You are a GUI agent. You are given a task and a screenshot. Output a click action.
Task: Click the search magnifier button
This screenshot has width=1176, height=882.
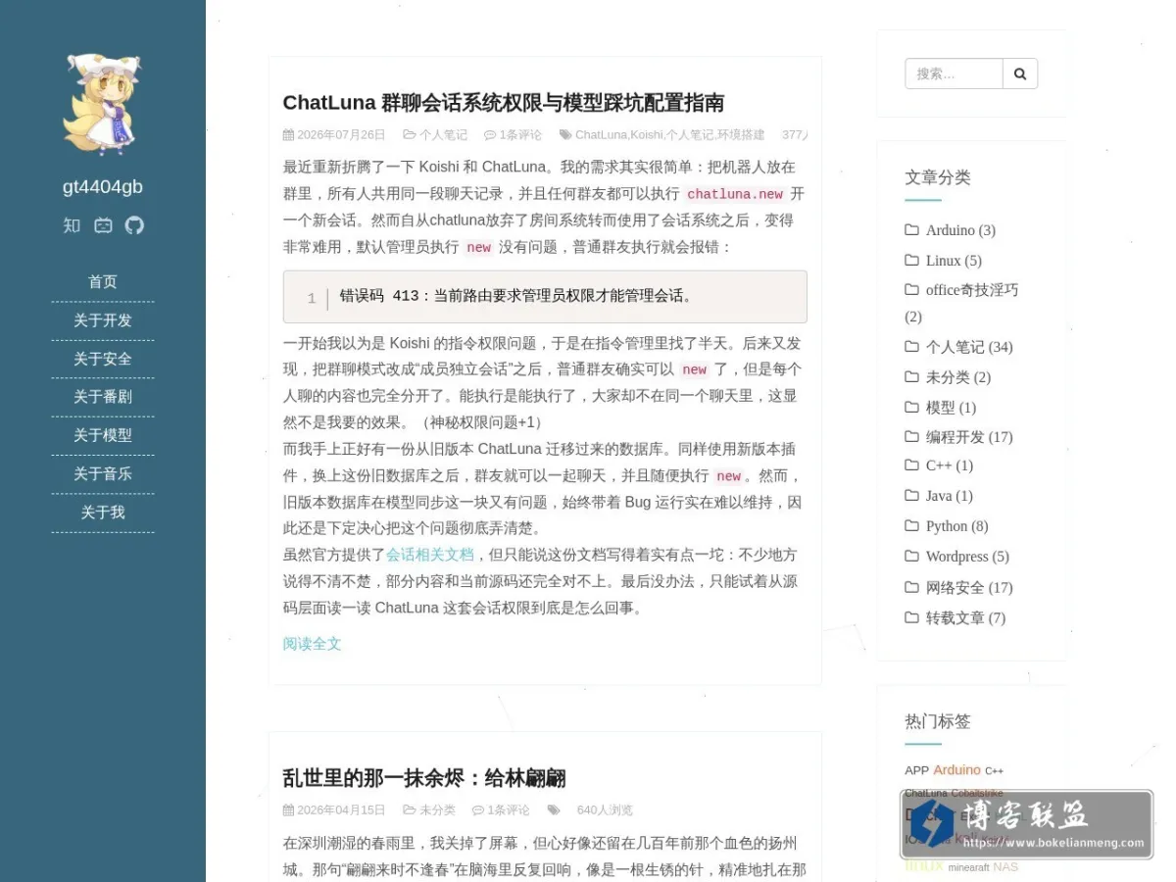coord(1020,73)
